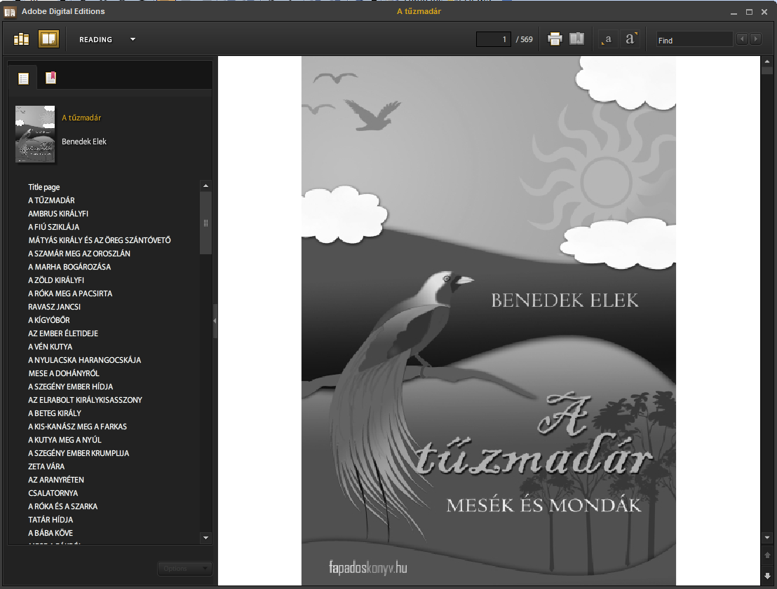The image size is (777, 589).
Task: Open 'A SZEGÉNY EMBER KRUMPLIJA'
Action: pyautogui.click(x=79, y=453)
